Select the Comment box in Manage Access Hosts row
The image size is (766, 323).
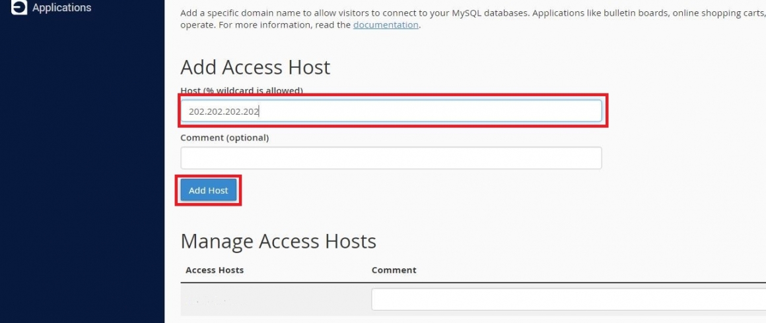(568, 299)
